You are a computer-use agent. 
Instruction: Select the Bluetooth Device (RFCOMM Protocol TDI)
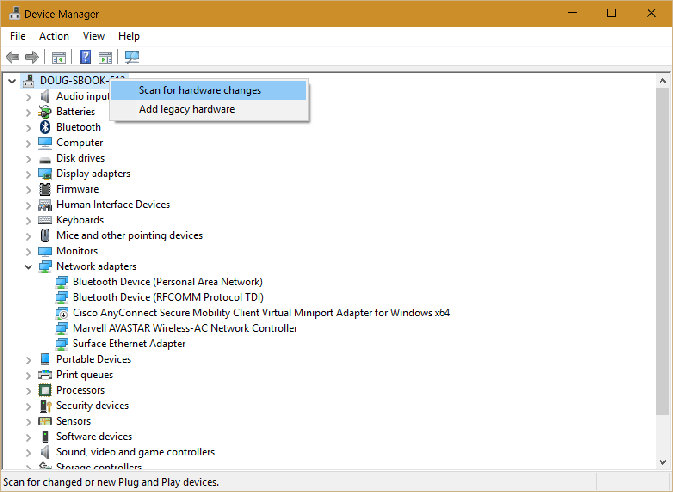[168, 297]
